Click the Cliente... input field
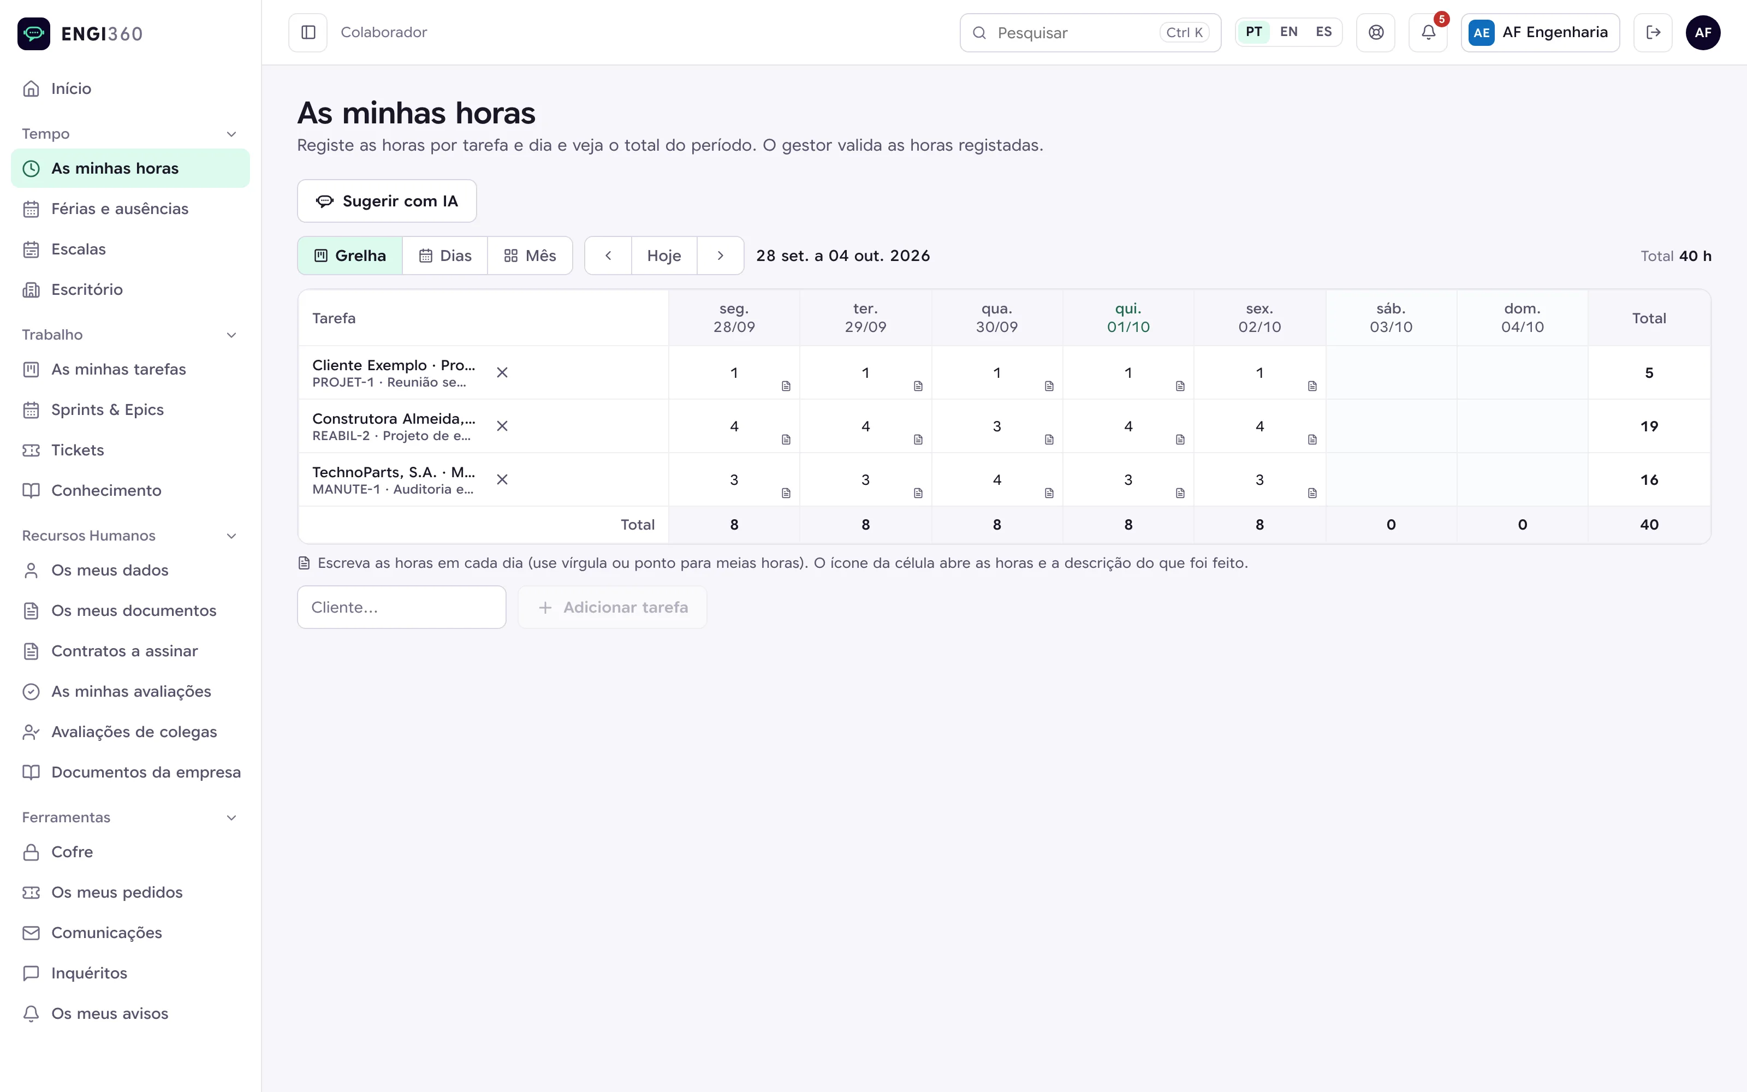Viewport: 1747px width, 1092px height. click(401, 607)
